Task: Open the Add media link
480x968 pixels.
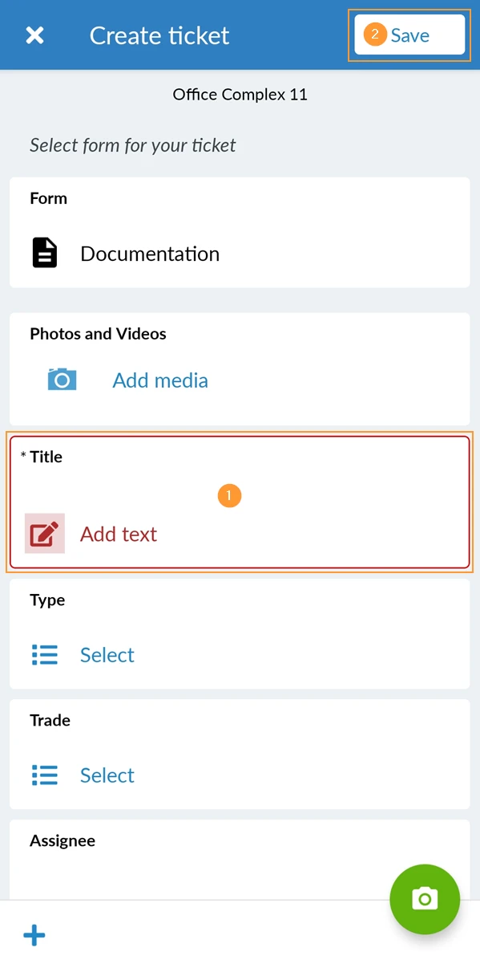Action: click(x=160, y=380)
